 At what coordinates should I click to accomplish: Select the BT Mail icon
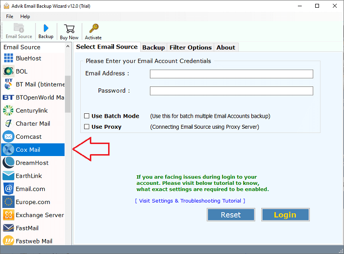coord(9,84)
